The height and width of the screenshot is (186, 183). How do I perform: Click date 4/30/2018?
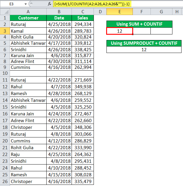point(59,62)
